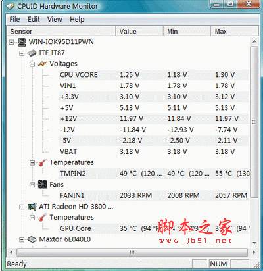Click the horizontal scrollbar right arrow
The image size is (263, 271).
coord(254,252)
